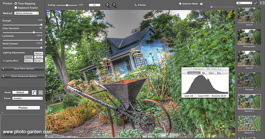Apply the Painterly 2 preset thumbnail
This screenshot has width=265, height=139.
pos(249,102)
